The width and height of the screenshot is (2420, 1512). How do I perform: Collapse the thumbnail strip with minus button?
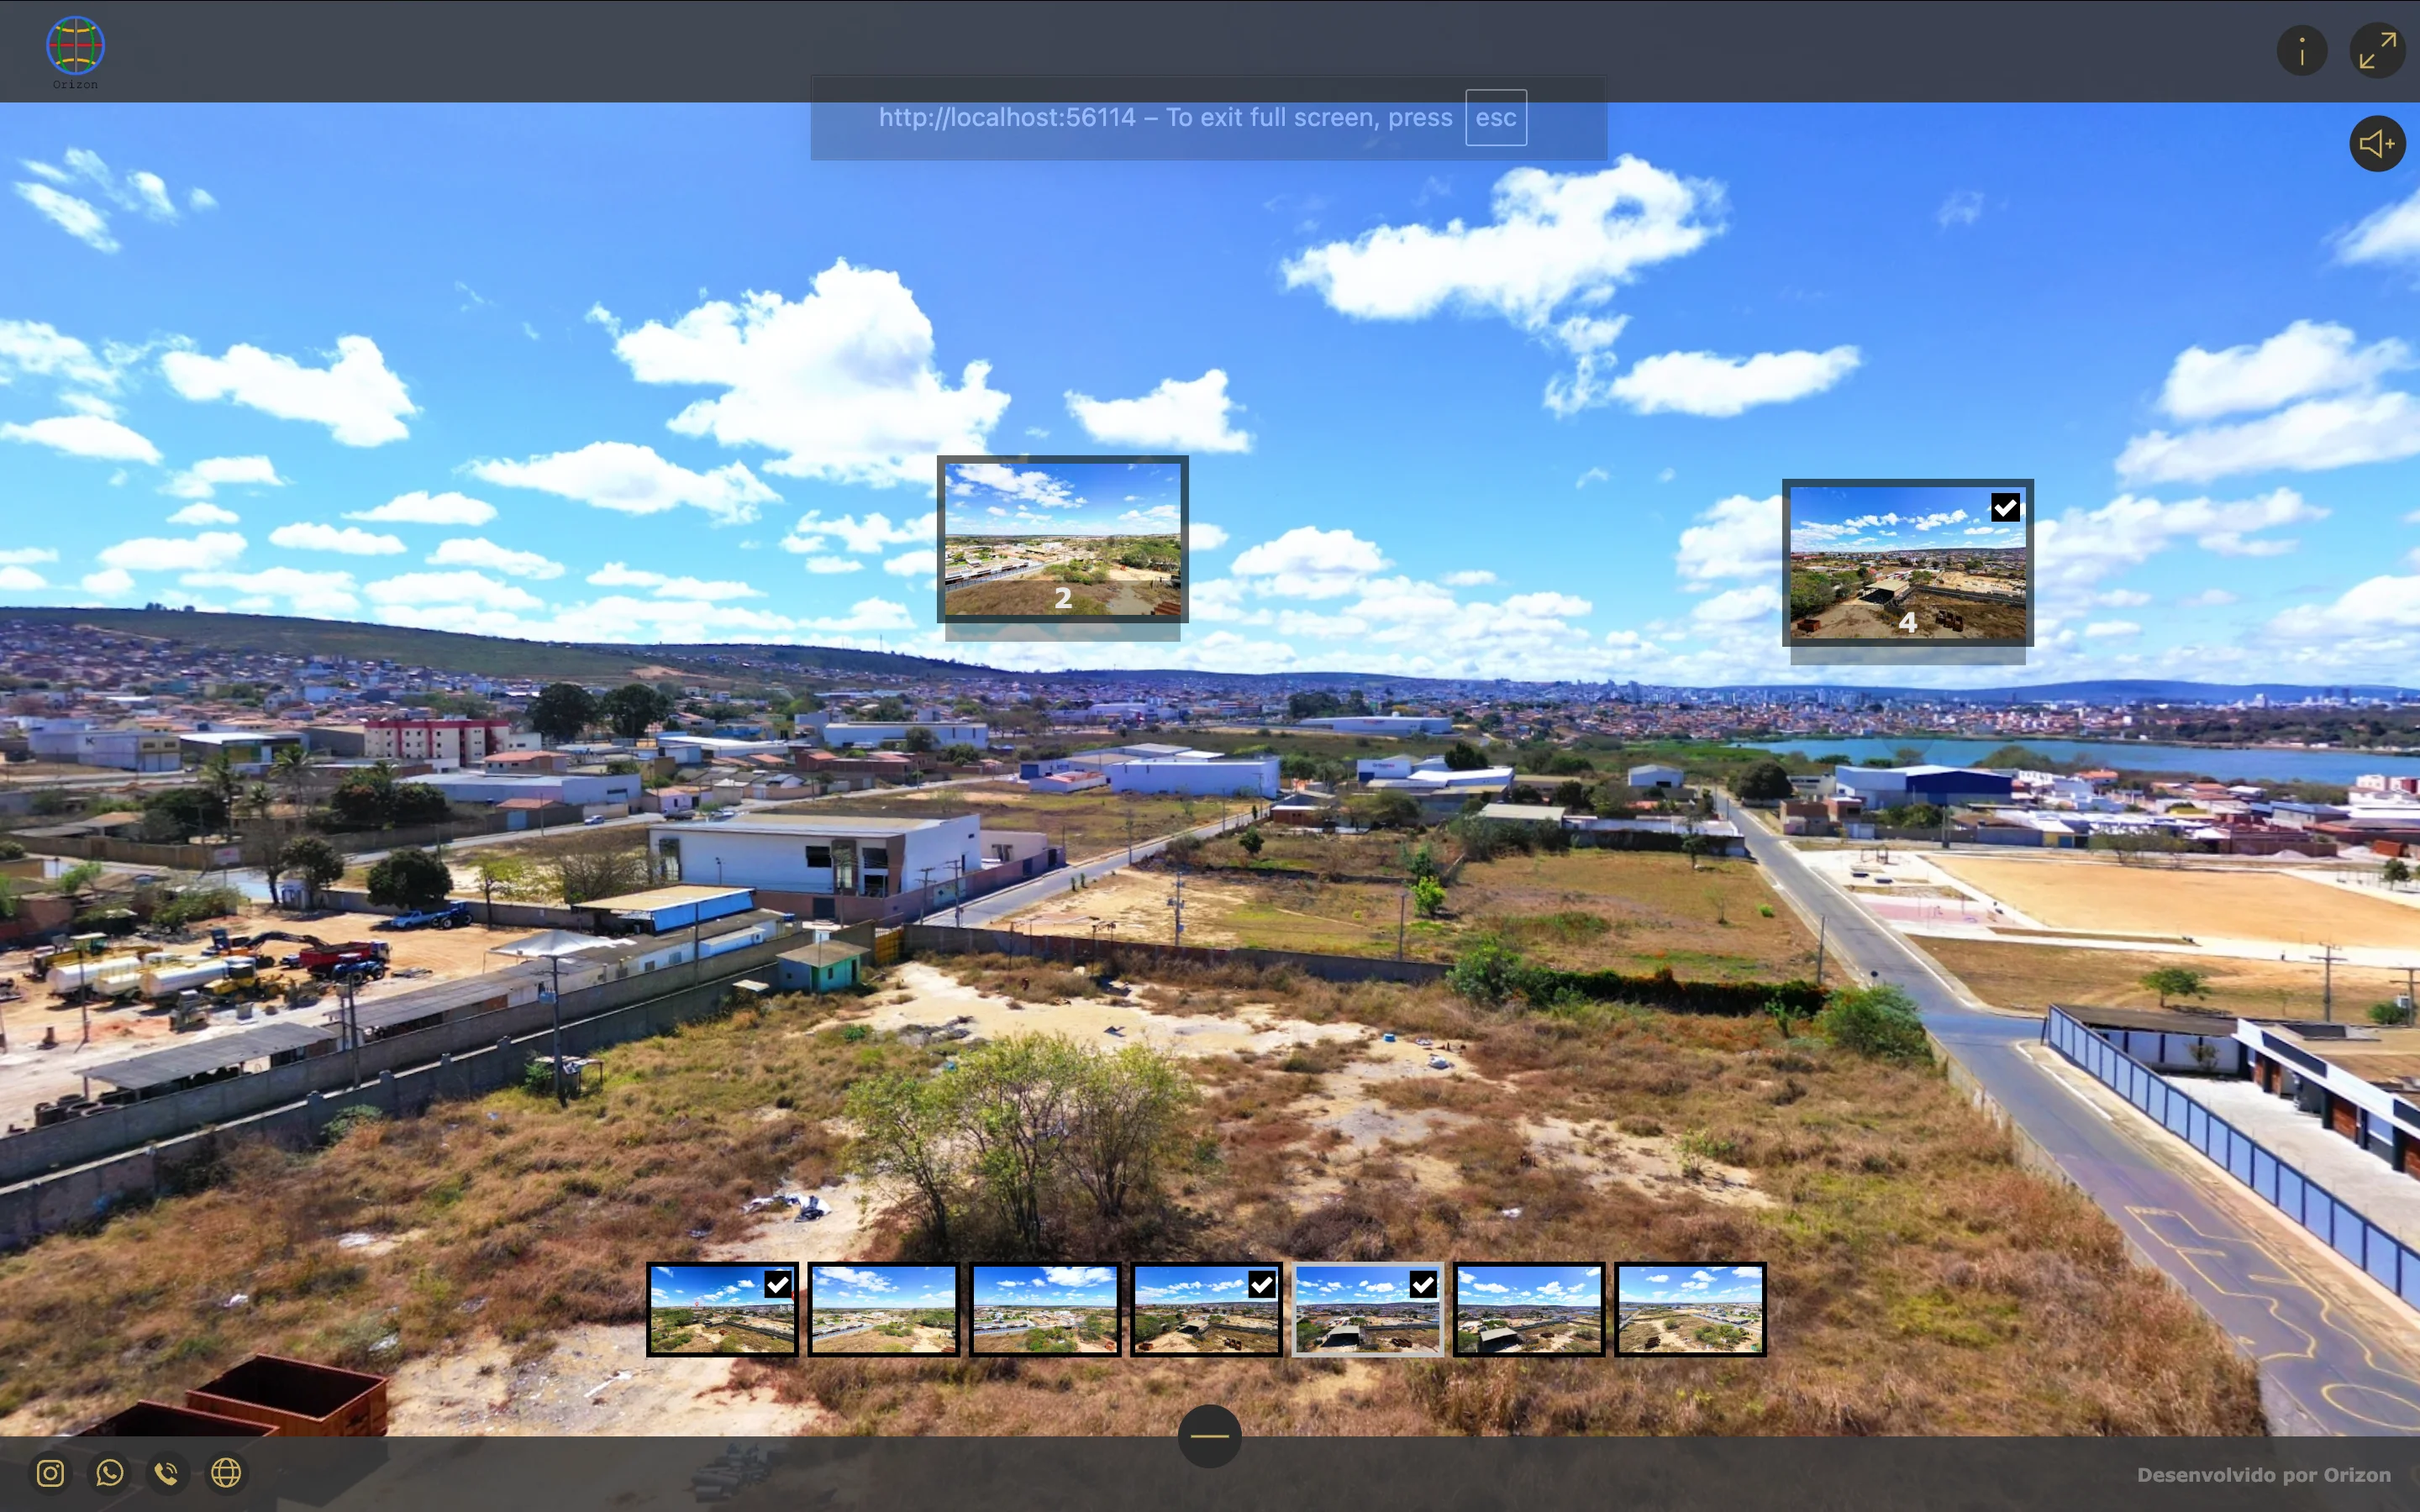(x=1209, y=1436)
